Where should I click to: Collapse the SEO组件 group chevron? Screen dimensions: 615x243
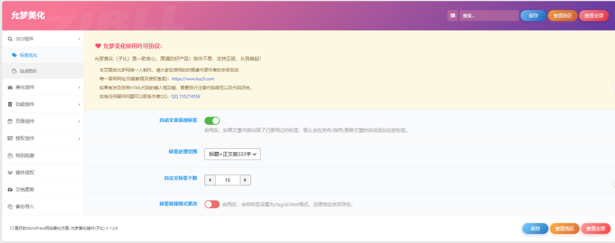(x=79, y=39)
